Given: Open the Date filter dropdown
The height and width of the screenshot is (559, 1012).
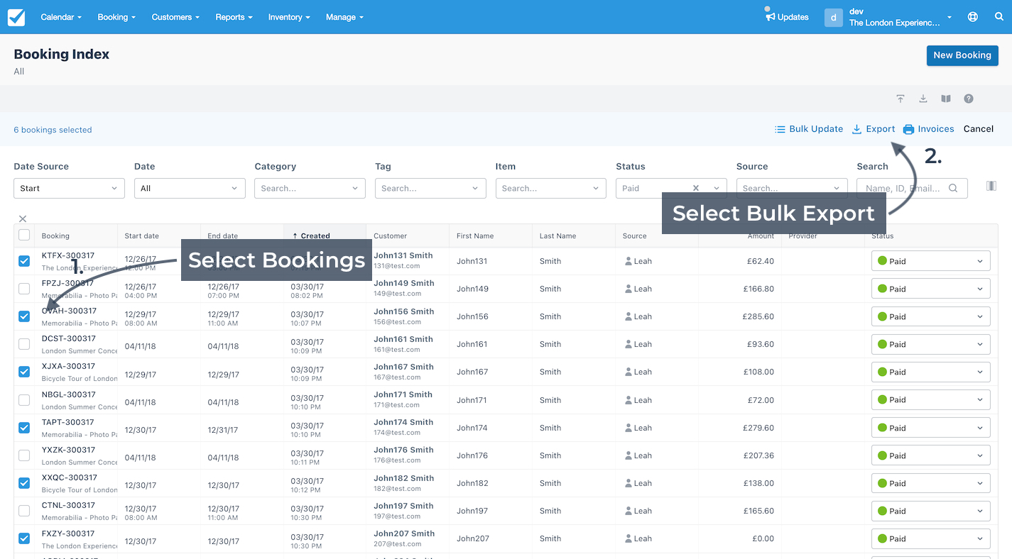Looking at the screenshot, I should [190, 188].
